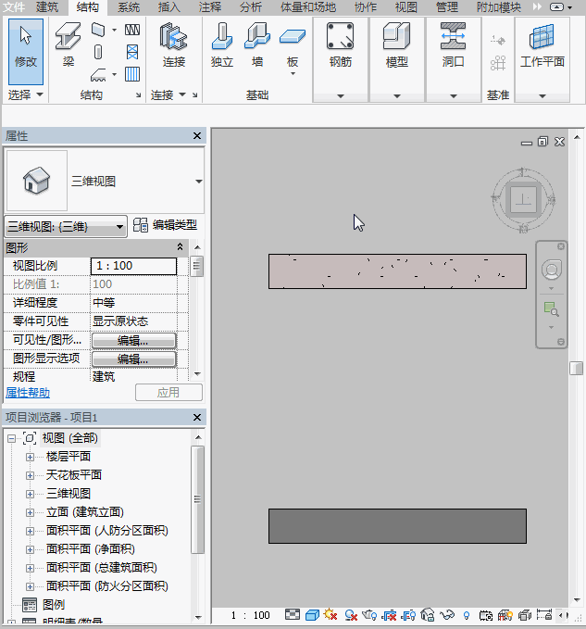Viewport: 586px width, 629px height.
Task: Choose the structural floor tool icon
Action: [x=98, y=75]
